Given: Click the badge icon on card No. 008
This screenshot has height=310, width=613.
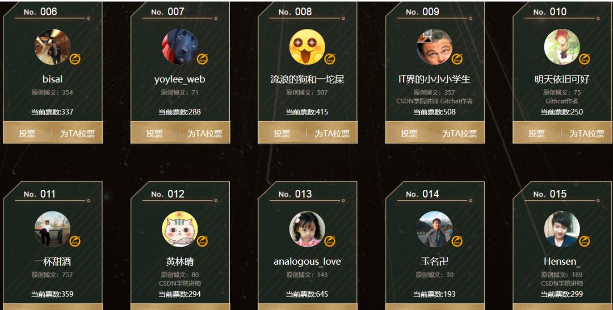Looking at the screenshot, I should pos(330,59).
